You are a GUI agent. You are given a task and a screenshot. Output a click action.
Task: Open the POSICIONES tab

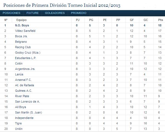tap(12, 13)
